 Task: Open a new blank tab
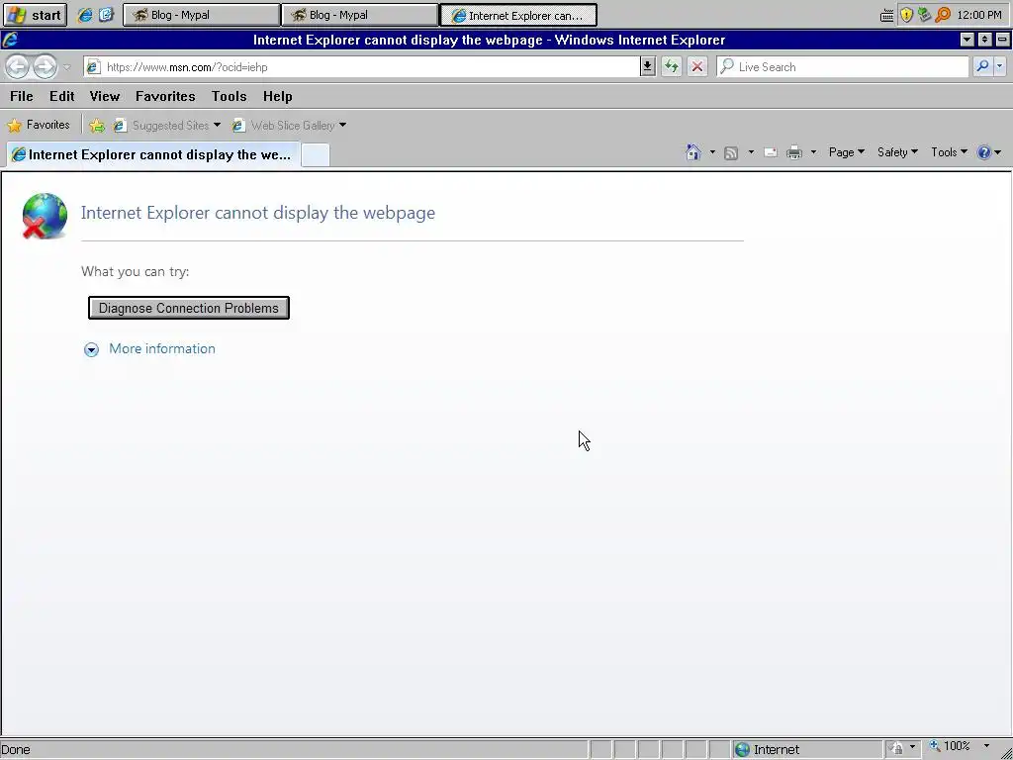click(316, 155)
